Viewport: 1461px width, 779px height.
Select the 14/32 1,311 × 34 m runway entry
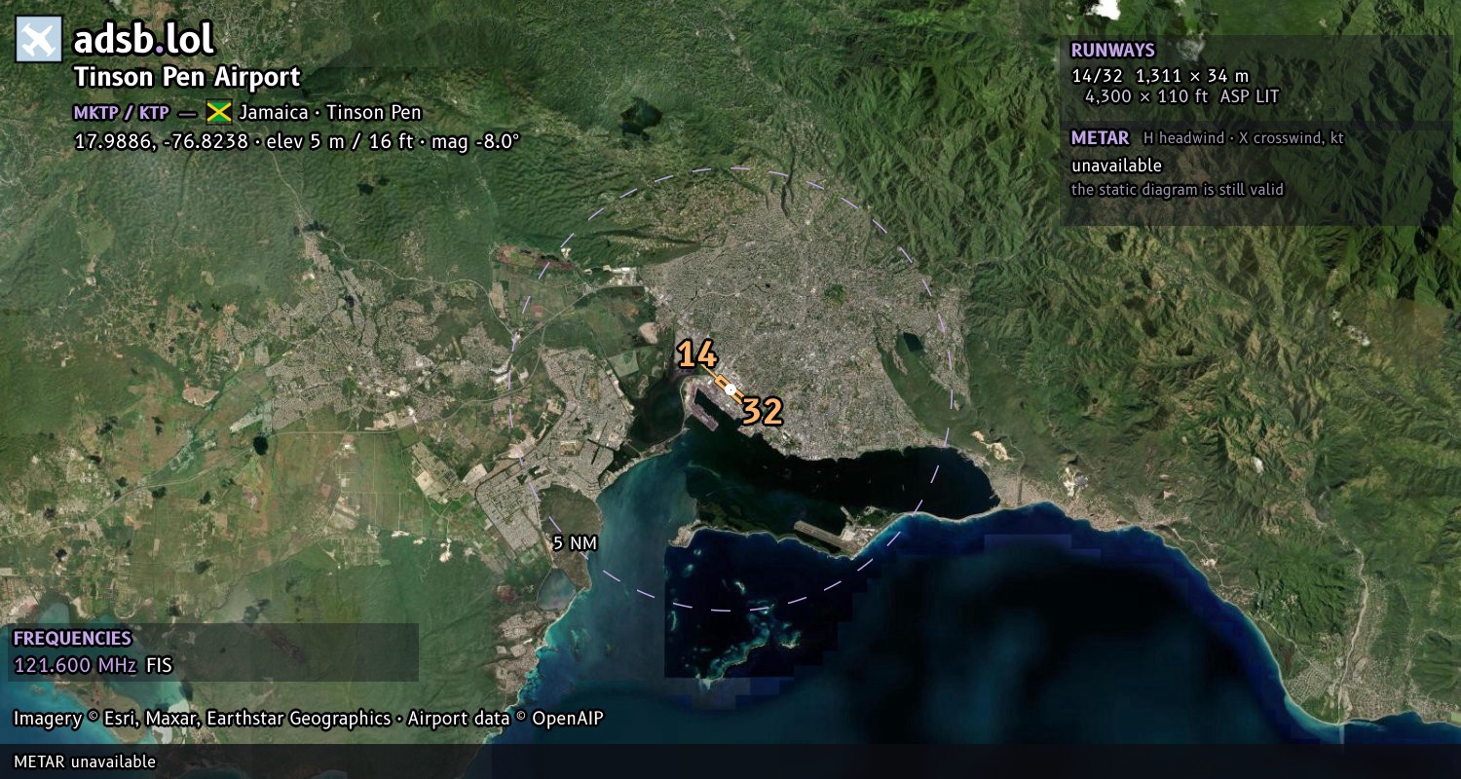point(1160,75)
